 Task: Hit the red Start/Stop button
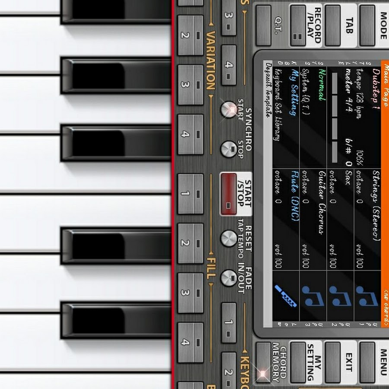(229, 194)
